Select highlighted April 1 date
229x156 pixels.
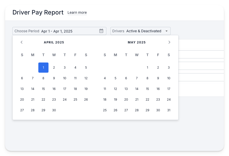(x=43, y=68)
